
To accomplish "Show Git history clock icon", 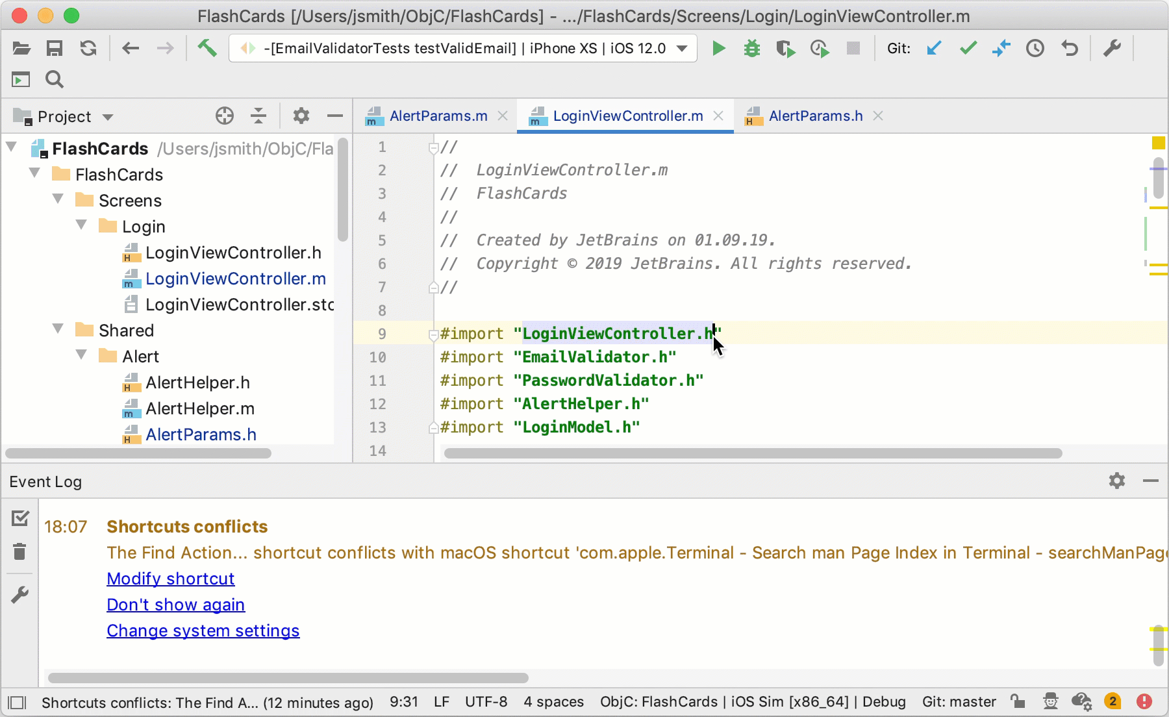I will pyautogui.click(x=1035, y=48).
